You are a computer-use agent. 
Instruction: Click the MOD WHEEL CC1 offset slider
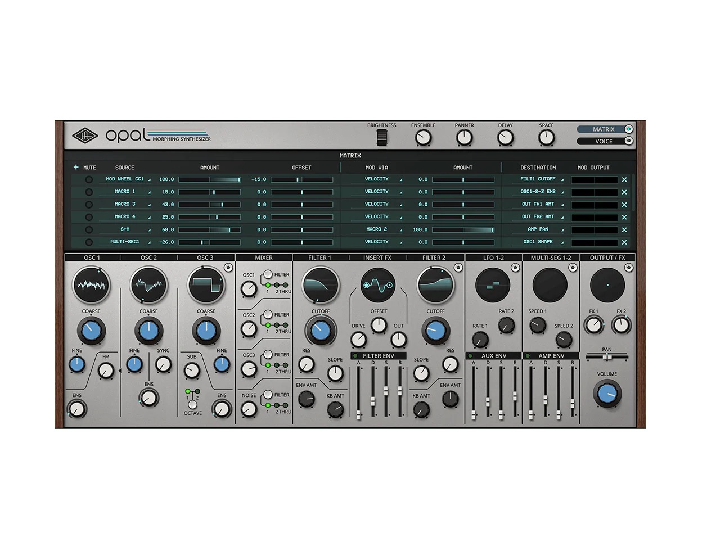coord(301,180)
